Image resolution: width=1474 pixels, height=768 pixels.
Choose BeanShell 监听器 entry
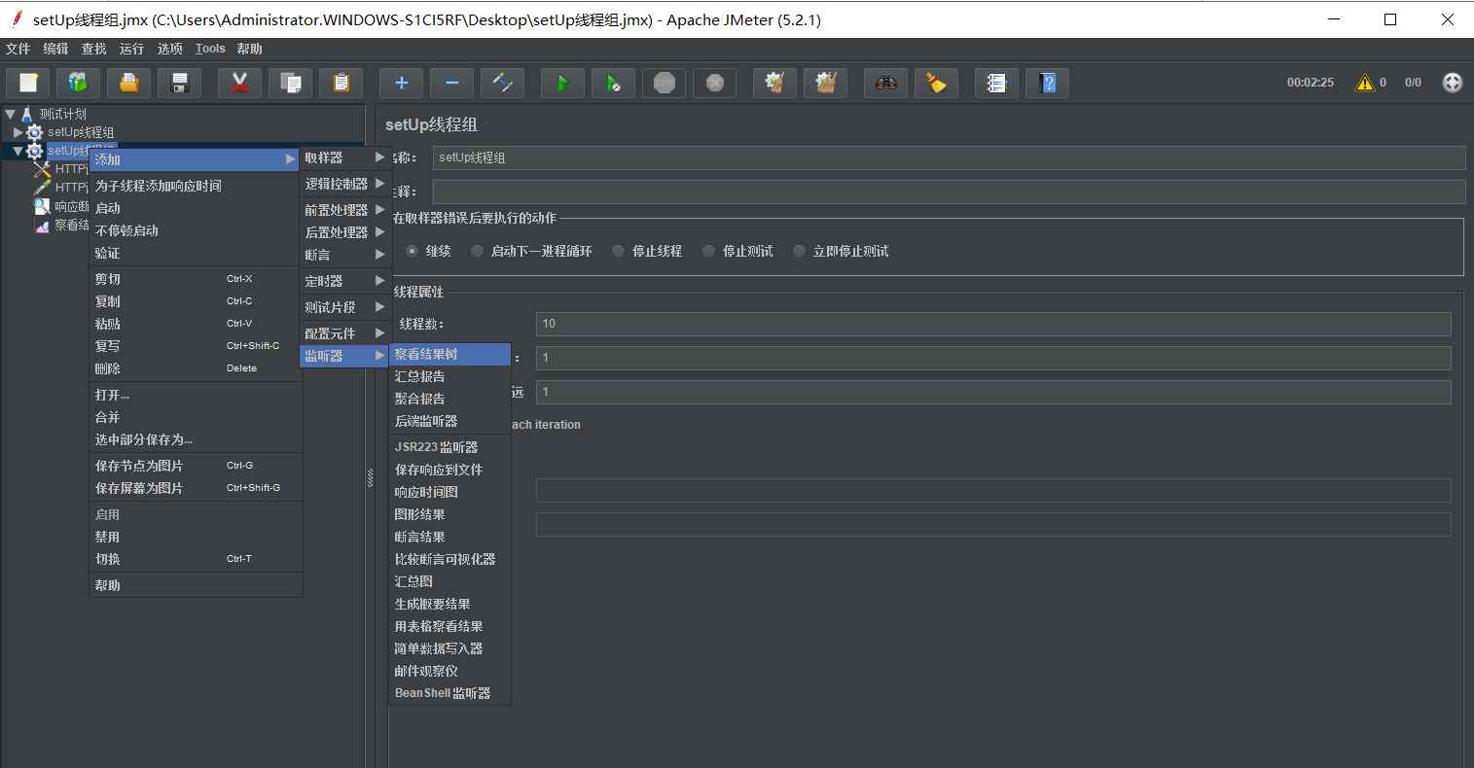(449, 693)
